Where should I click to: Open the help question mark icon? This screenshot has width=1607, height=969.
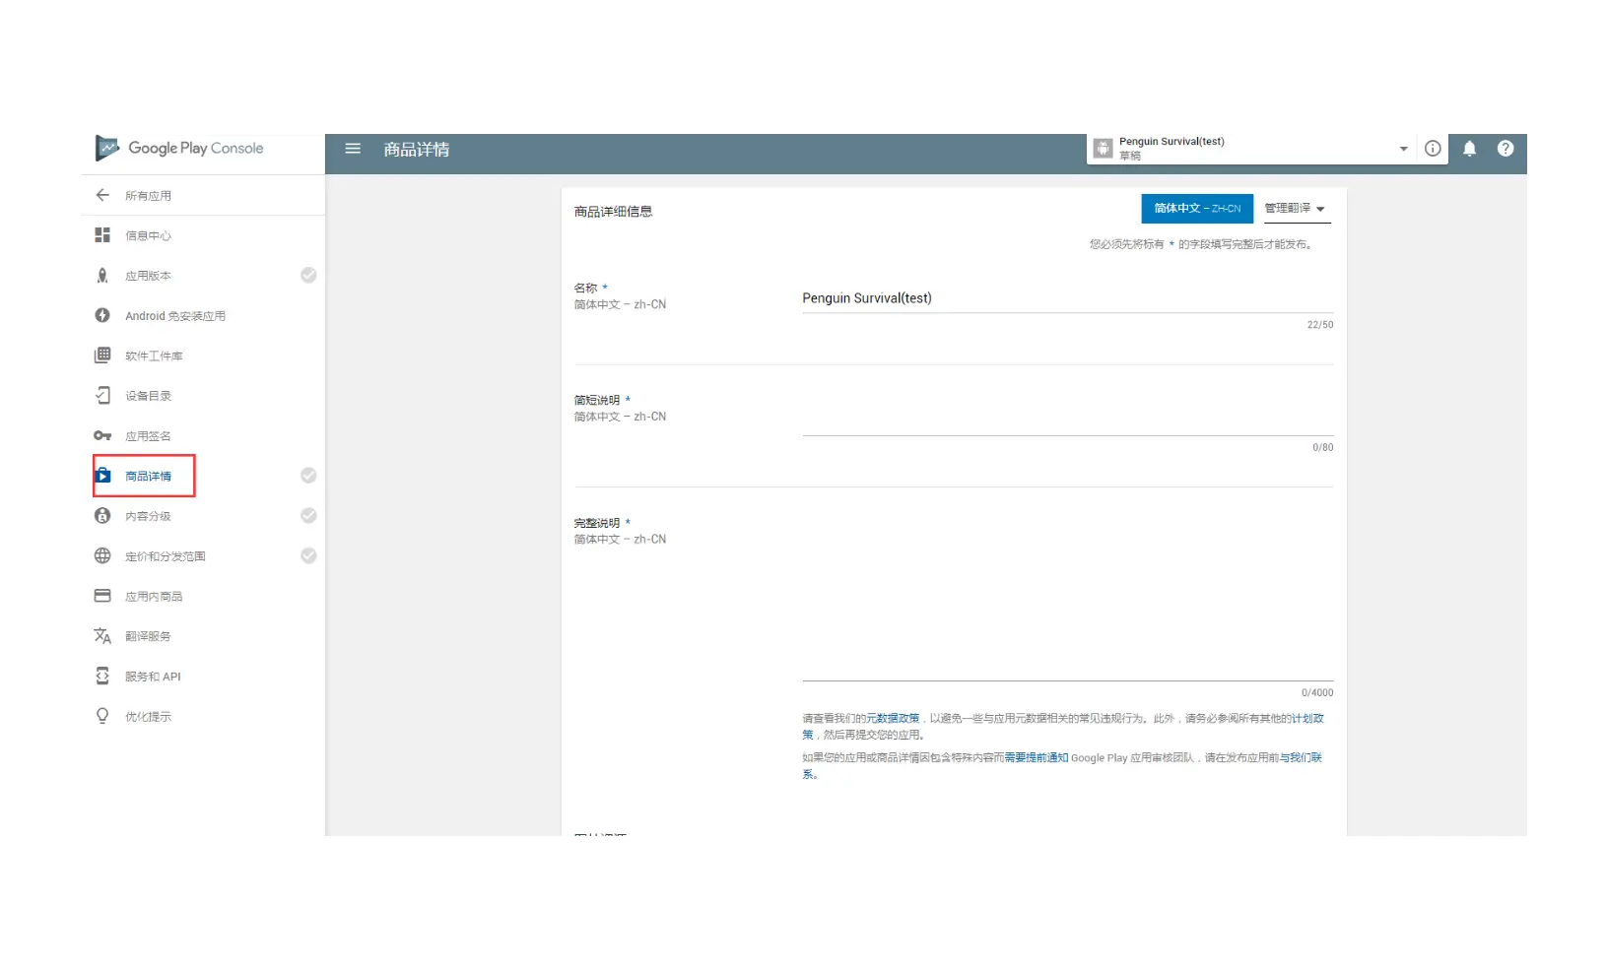point(1506,149)
